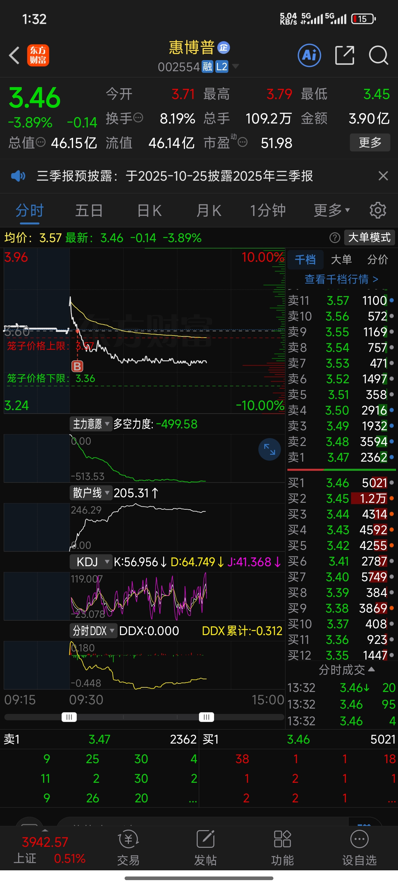Tap the 卖11 3.57 1100 row
The image size is (398, 886).
(x=341, y=301)
